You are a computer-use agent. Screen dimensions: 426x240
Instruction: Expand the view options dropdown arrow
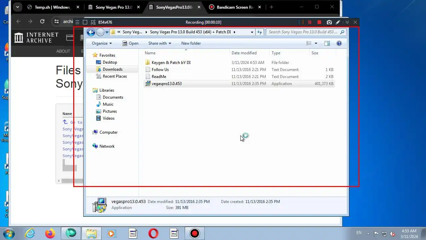coord(316,43)
